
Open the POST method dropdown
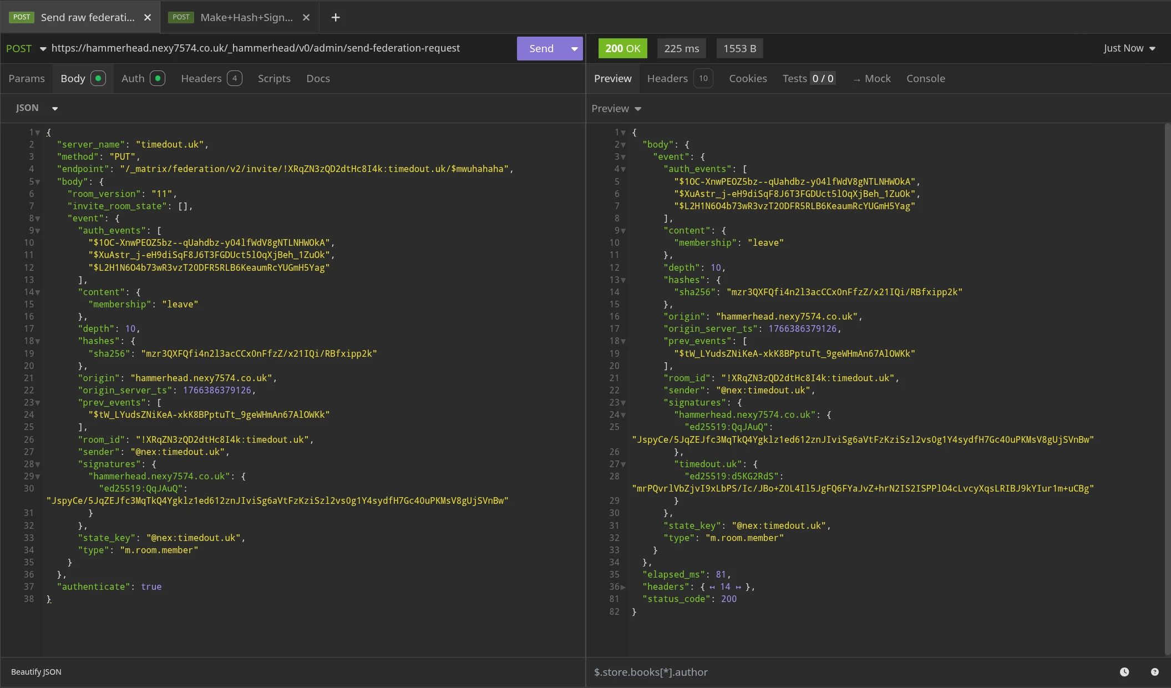[x=26, y=48]
